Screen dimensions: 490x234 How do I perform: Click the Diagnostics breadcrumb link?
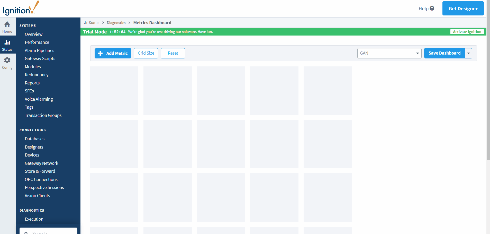tap(116, 23)
